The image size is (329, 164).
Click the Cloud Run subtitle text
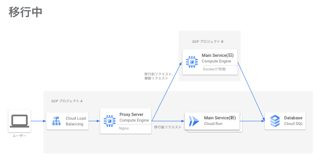(213, 123)
